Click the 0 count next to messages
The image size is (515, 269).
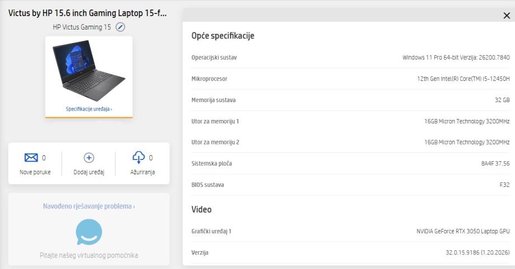click(x=44, y=158)
